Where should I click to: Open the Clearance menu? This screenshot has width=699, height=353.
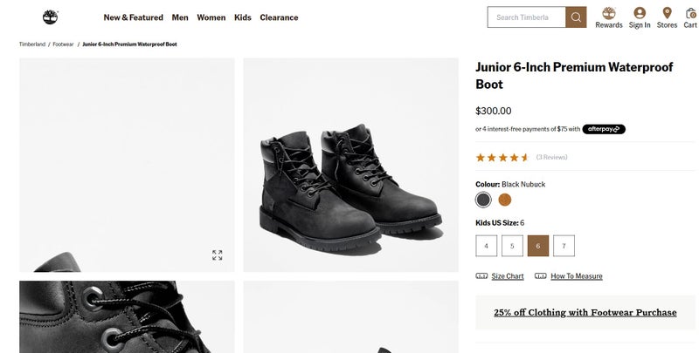pos(279,17)
